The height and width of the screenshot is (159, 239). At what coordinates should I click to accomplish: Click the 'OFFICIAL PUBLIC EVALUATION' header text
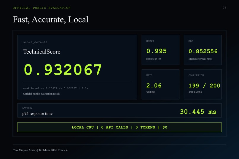[42, 8]
